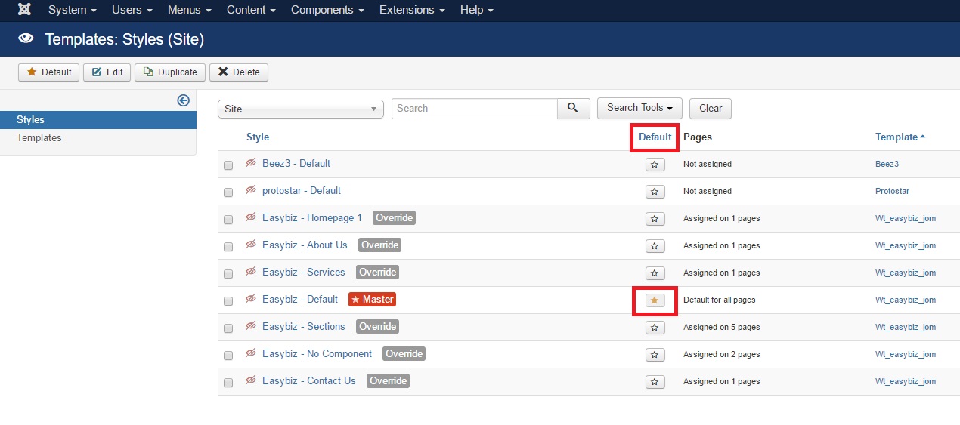This screenshot has width=960, height=425.
Task: Tick checkbox for Easybiz - Default
Action: [x=228, y=301]
